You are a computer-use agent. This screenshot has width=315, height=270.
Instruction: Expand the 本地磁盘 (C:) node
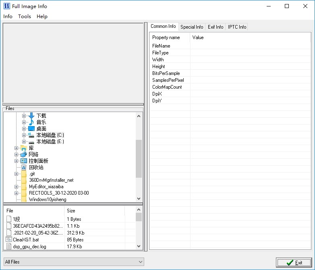coord(24,135)
